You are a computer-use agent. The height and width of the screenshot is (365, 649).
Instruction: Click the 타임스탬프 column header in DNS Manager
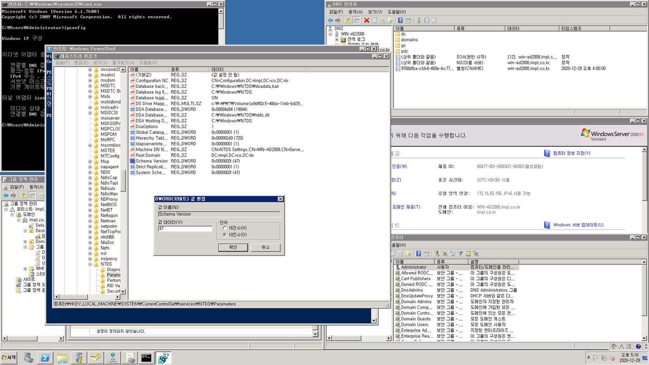(x=584, y=28)
